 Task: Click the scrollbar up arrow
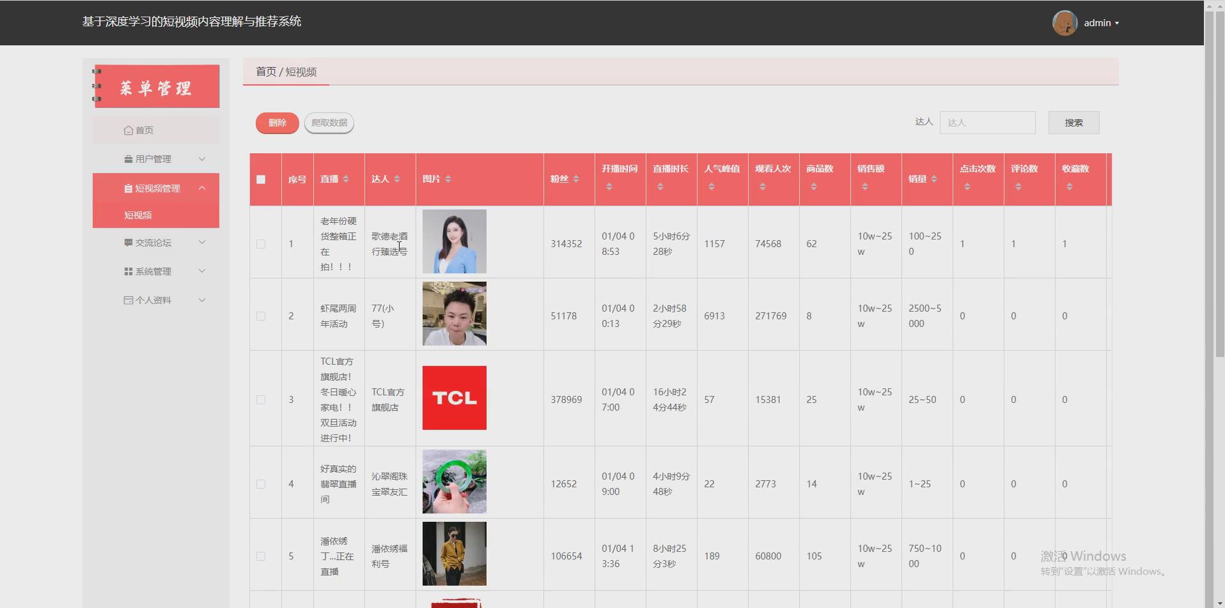pyautogui.click(x=1219, y=6)
